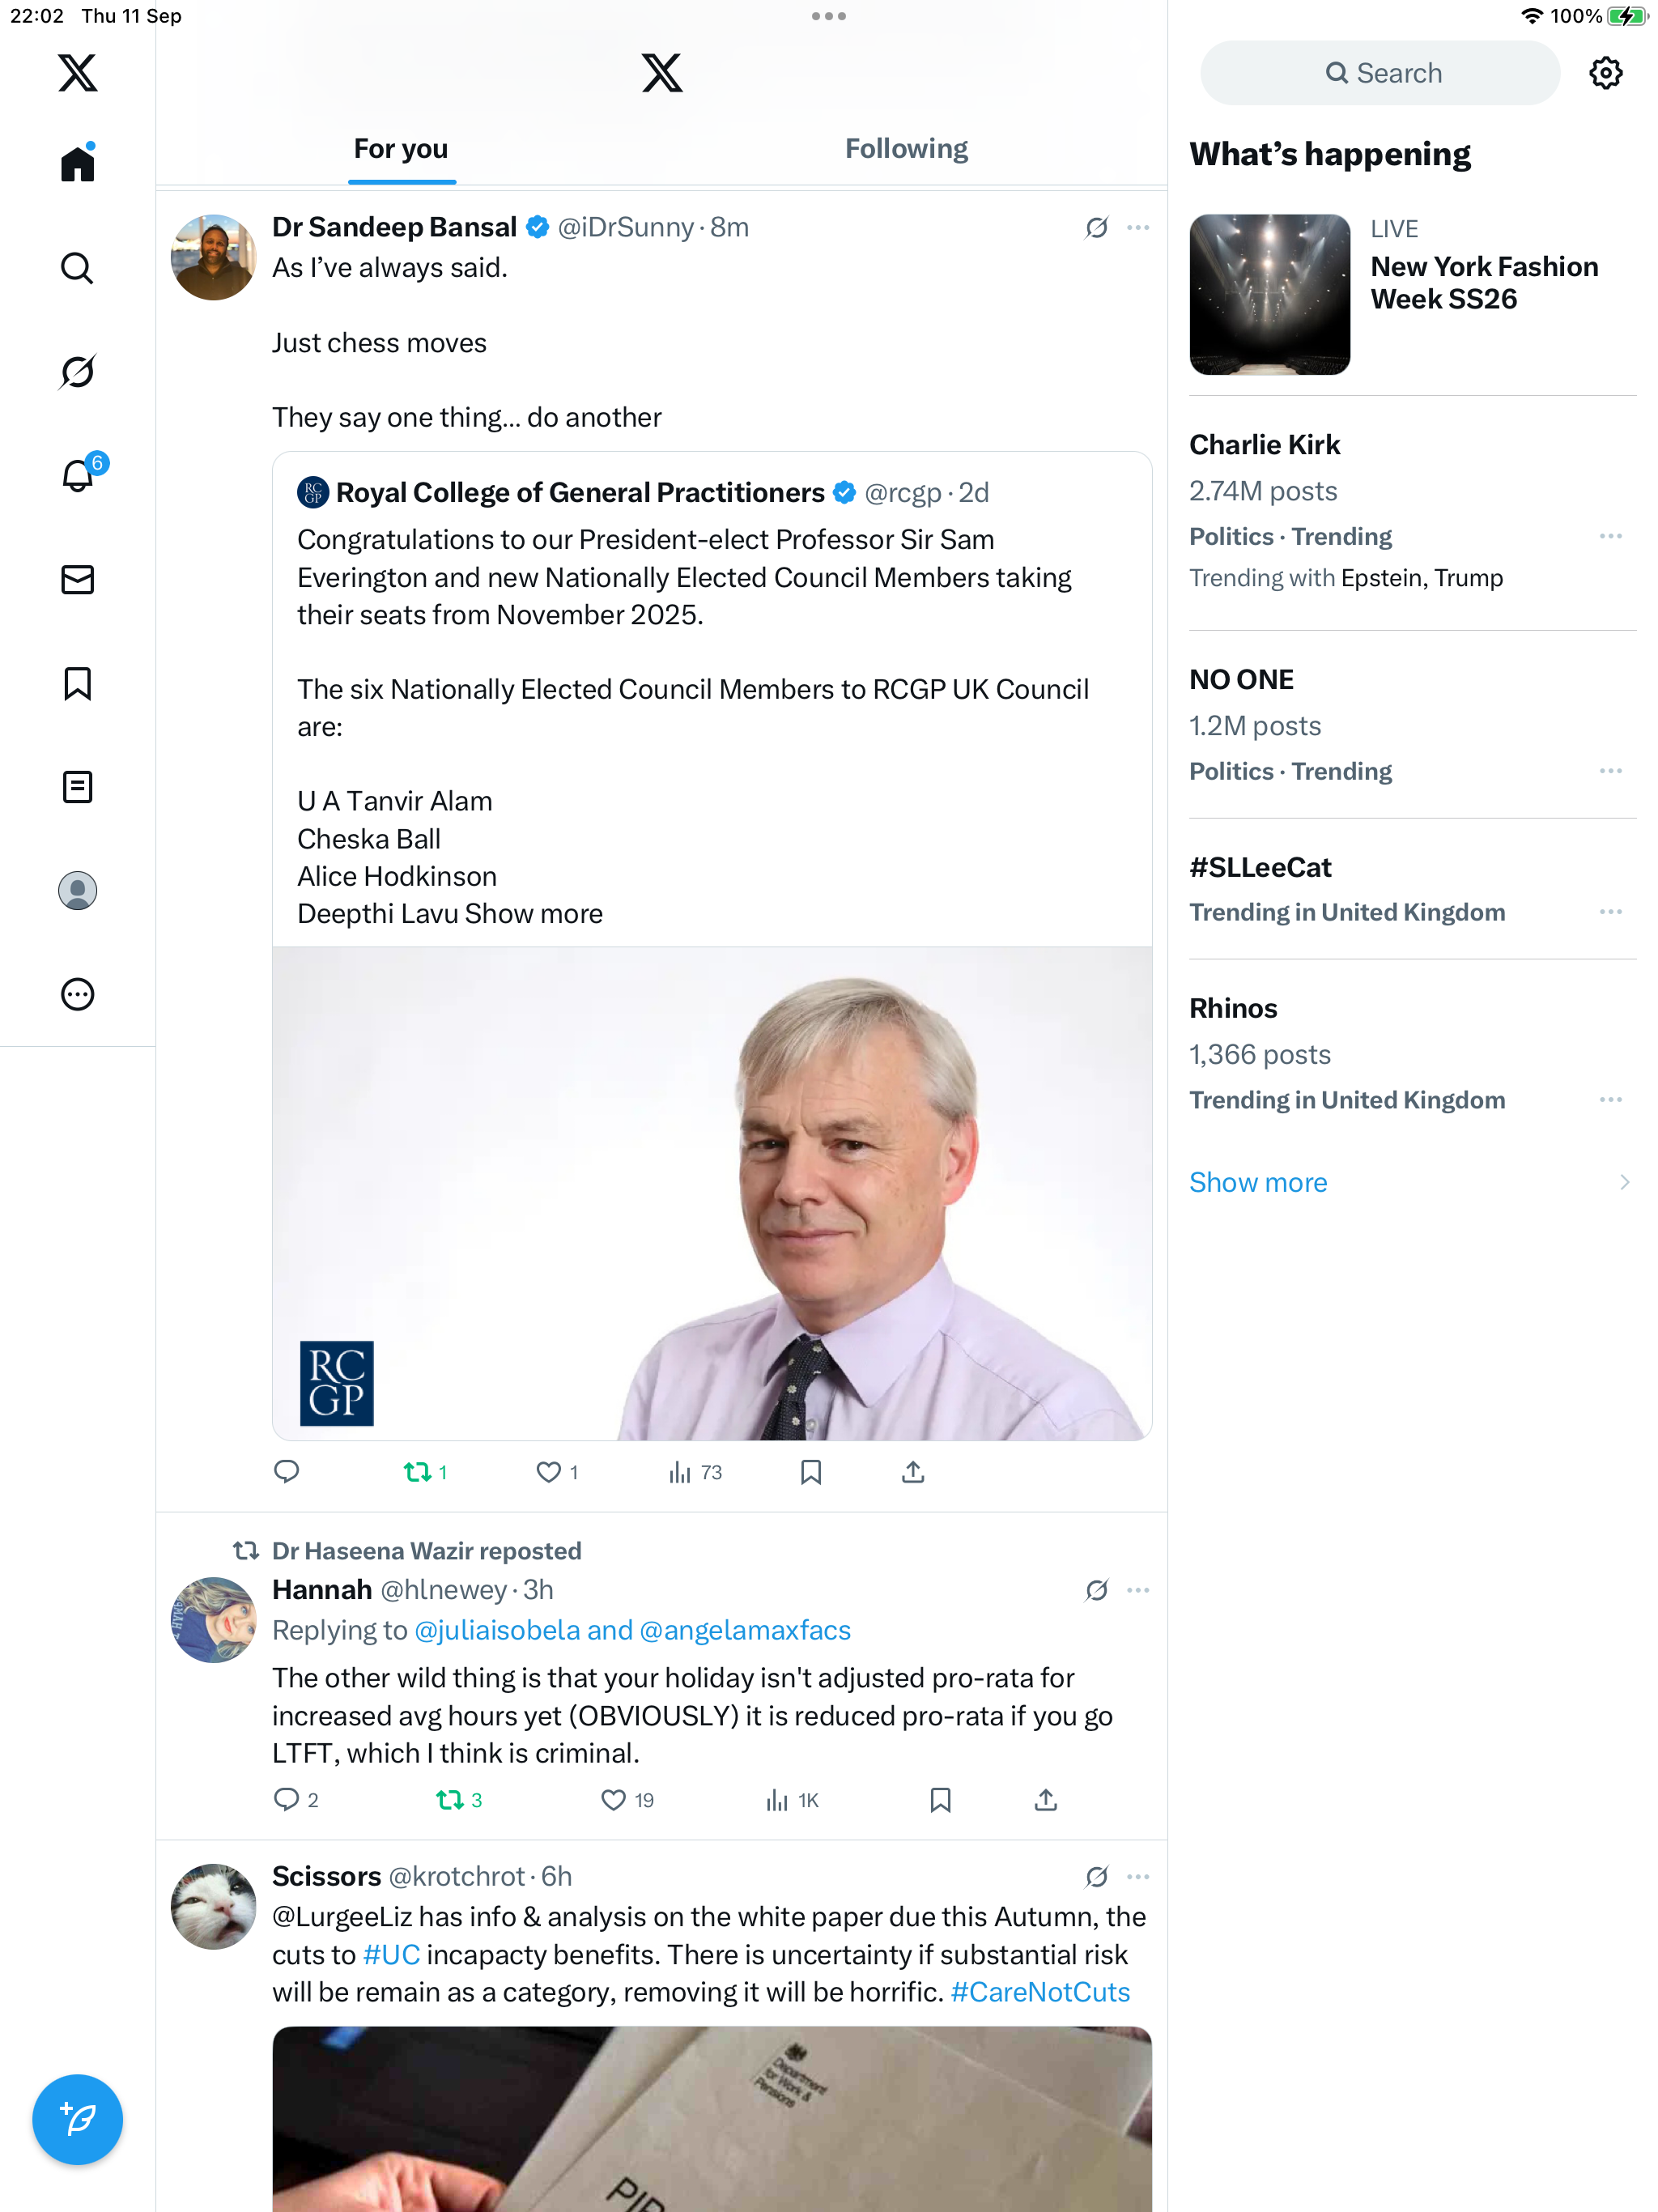Image resolution: width=1658 pixels, height=2212 pixels.
Task: Open three-dot menu on Scissors' post
Action: 1138,1877
